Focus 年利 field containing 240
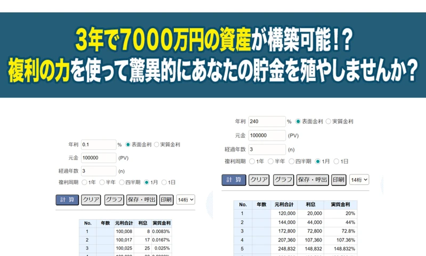Viewport: 426px width, 256px height. (267, 122)
